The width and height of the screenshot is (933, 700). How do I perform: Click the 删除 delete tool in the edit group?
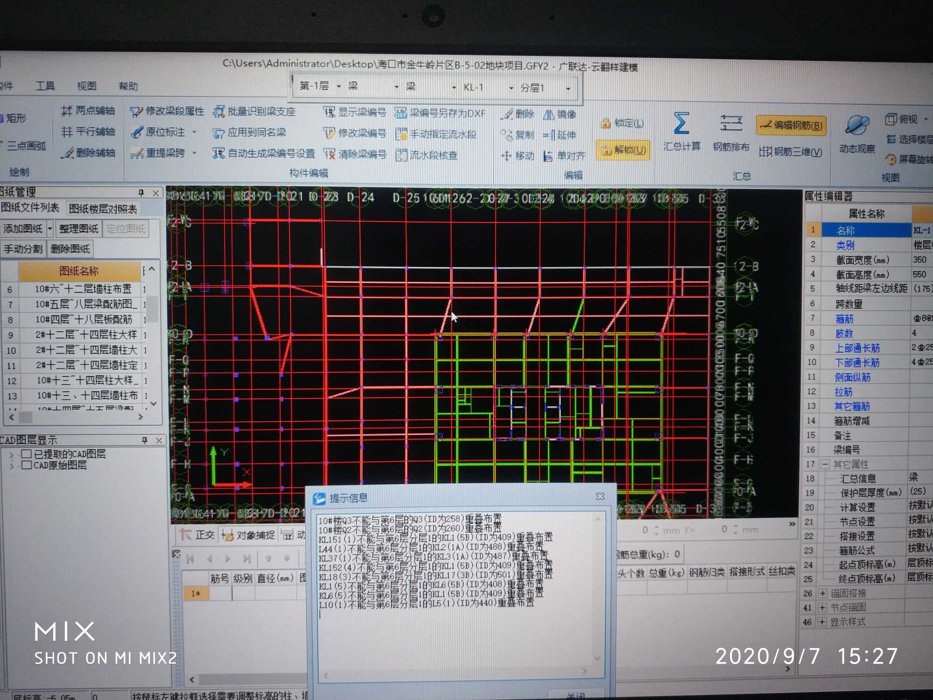pyautogui.click(x=517, y=114)
